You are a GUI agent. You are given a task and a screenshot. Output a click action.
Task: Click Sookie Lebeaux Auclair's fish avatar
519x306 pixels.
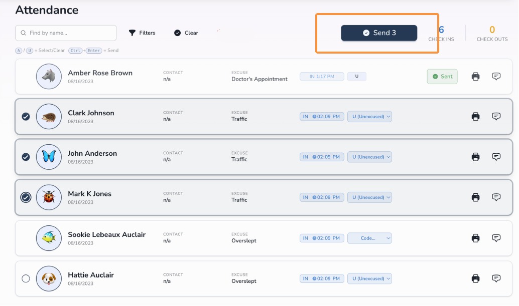pos(49,238)
